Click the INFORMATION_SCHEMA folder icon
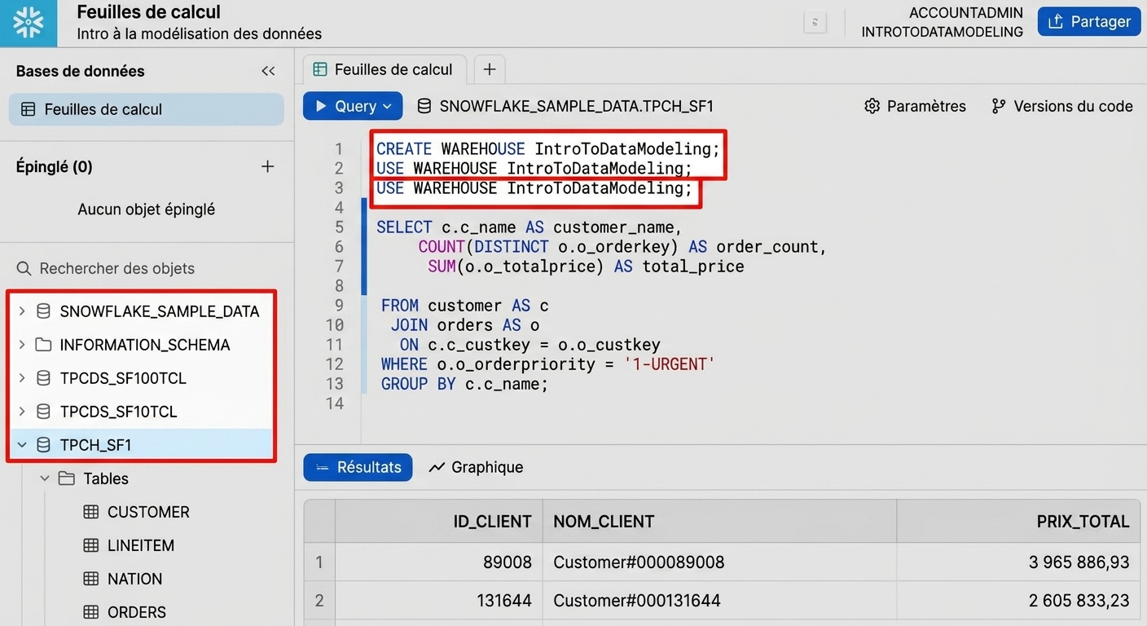This screenshot has width=1147, height=626. tap(43, 345)
